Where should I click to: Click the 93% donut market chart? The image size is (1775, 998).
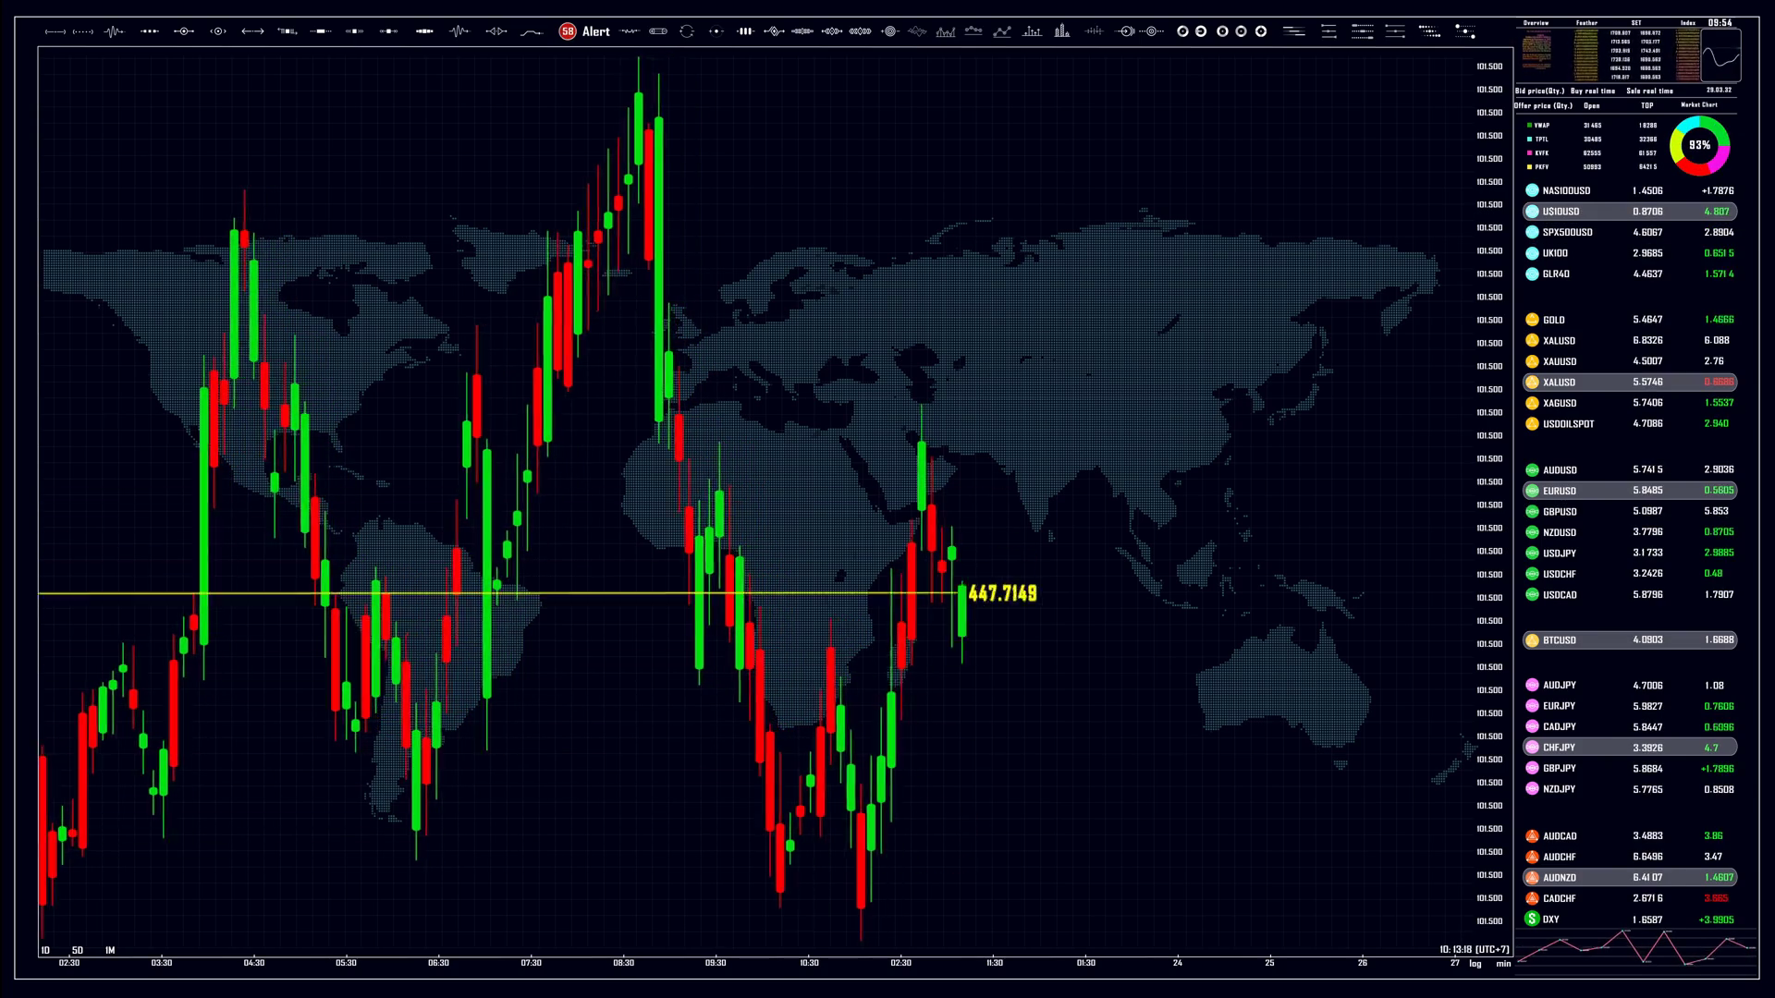[x=1699, y=145]
